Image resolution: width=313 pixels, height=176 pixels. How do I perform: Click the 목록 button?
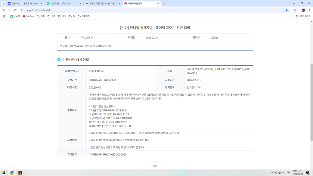155,166
